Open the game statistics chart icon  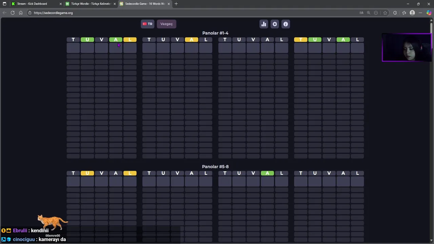pos(264,24)
